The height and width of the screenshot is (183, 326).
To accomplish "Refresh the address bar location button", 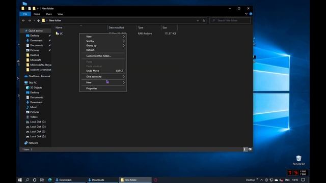I will (x=204, y=20).
